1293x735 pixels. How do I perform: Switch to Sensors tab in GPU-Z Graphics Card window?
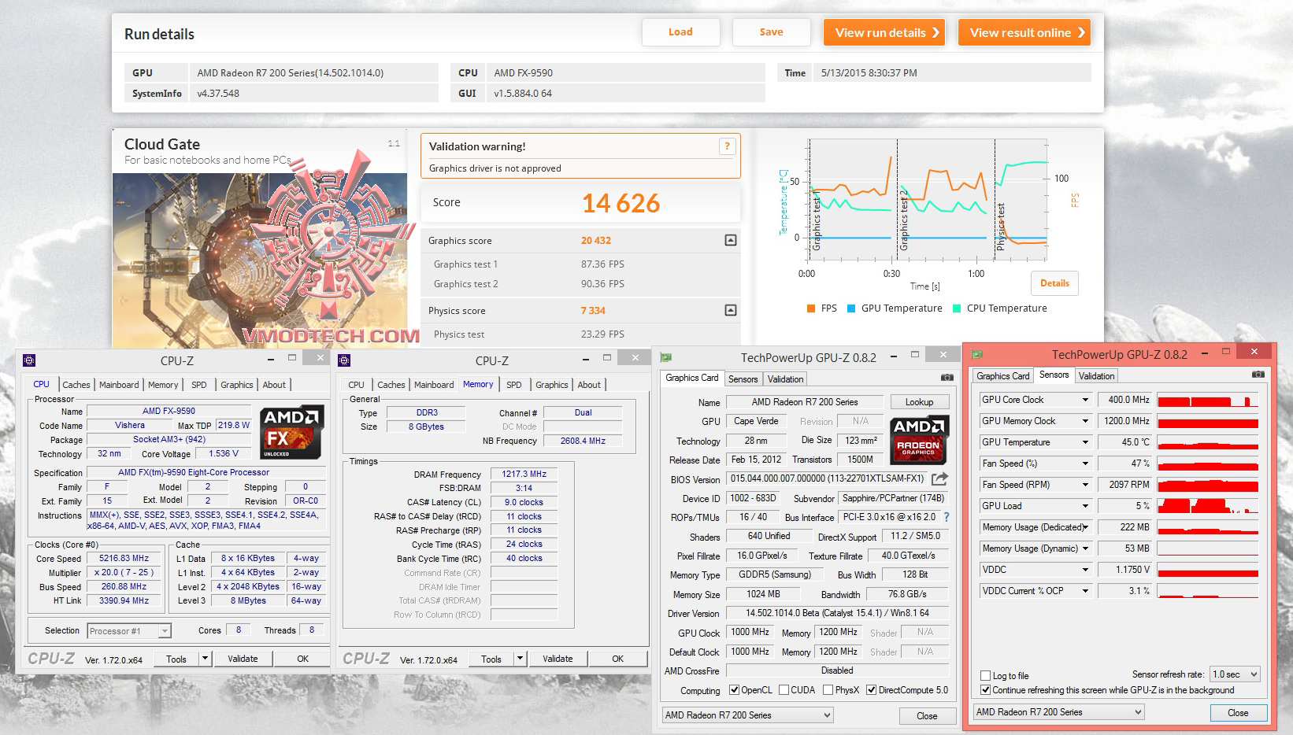point(743,379)
